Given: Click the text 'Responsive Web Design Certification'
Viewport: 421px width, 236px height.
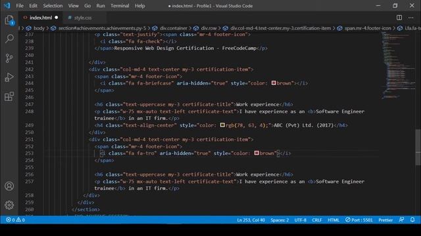Looking at the screenshot, I should (164, 48).
